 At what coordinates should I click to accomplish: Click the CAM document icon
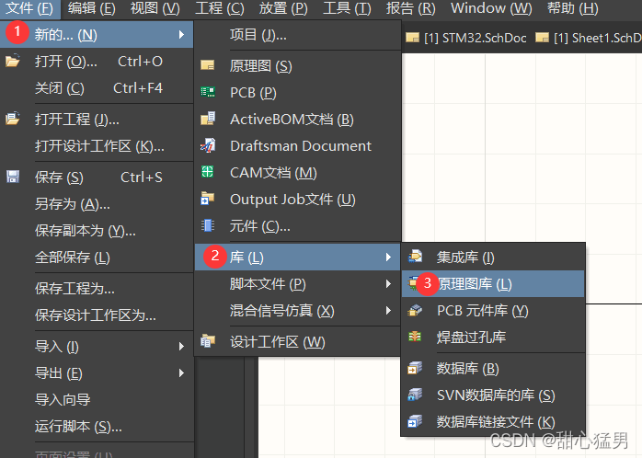pyautogui.click(x=208, y=172)
